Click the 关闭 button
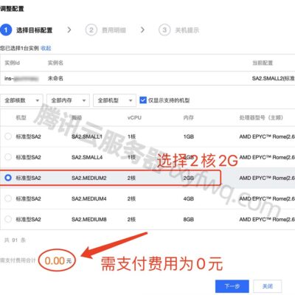The width and height of the screenshot is (295, 295). pyautogui.click(x=268, y=286)
